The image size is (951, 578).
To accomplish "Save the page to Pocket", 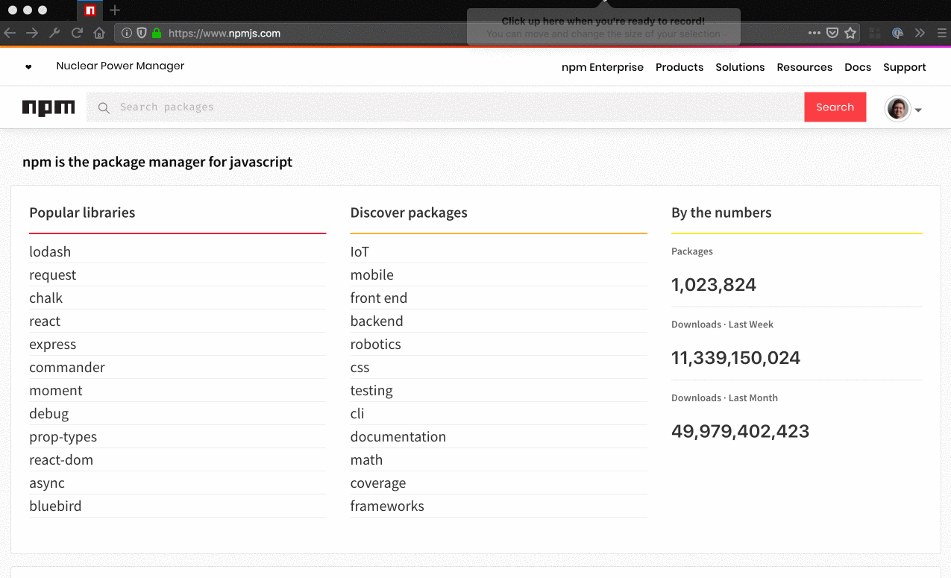I will click(832, 33).
